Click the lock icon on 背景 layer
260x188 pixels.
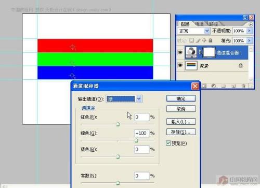241,65
